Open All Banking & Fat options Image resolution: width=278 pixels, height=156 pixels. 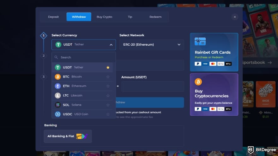(68, 136)
